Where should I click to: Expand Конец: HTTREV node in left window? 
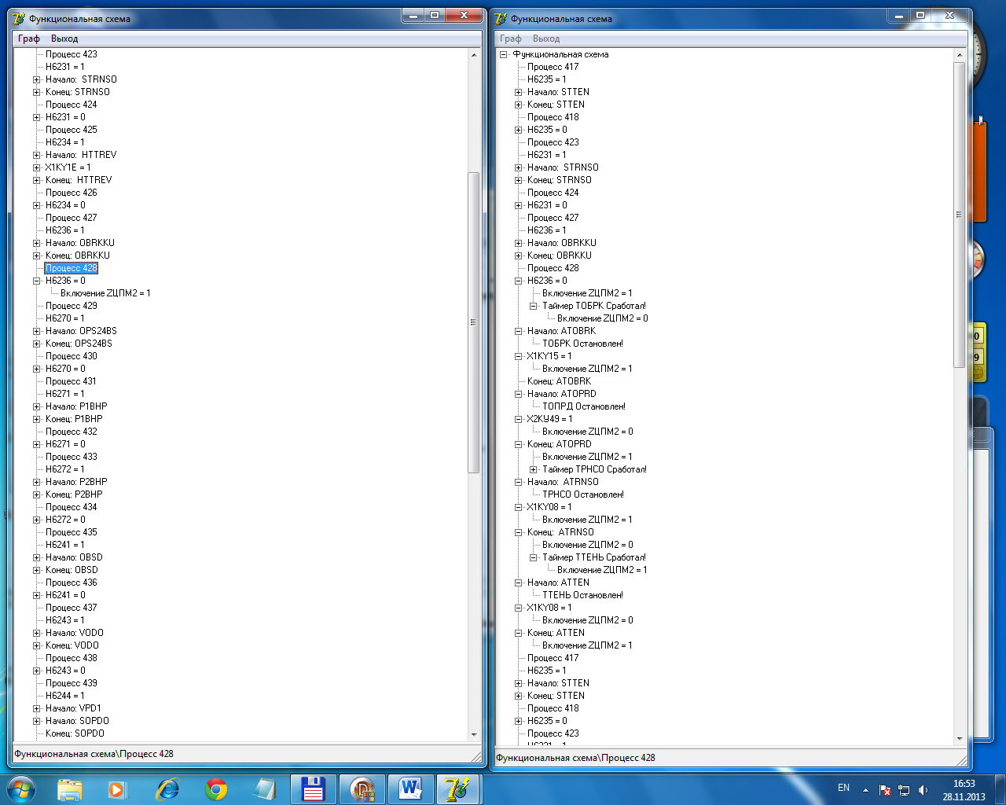[x=36, y=180]
